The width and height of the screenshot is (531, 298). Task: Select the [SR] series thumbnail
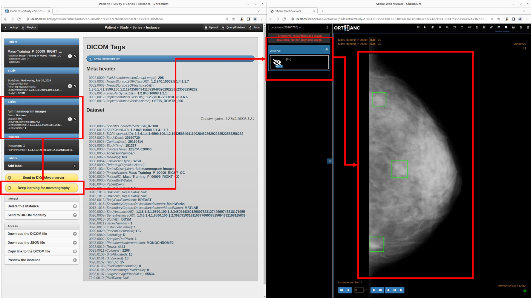click(x=299, y=62)
